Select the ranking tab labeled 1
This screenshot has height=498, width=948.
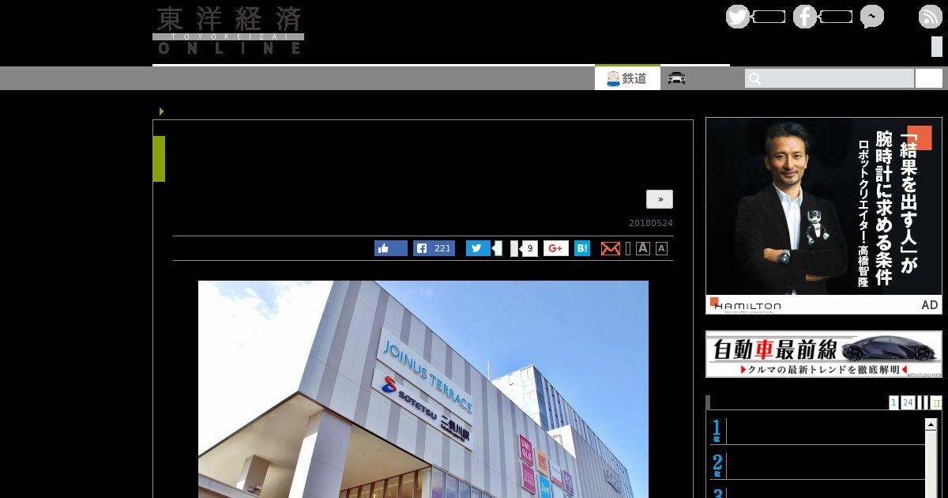[x=893, y=403]
